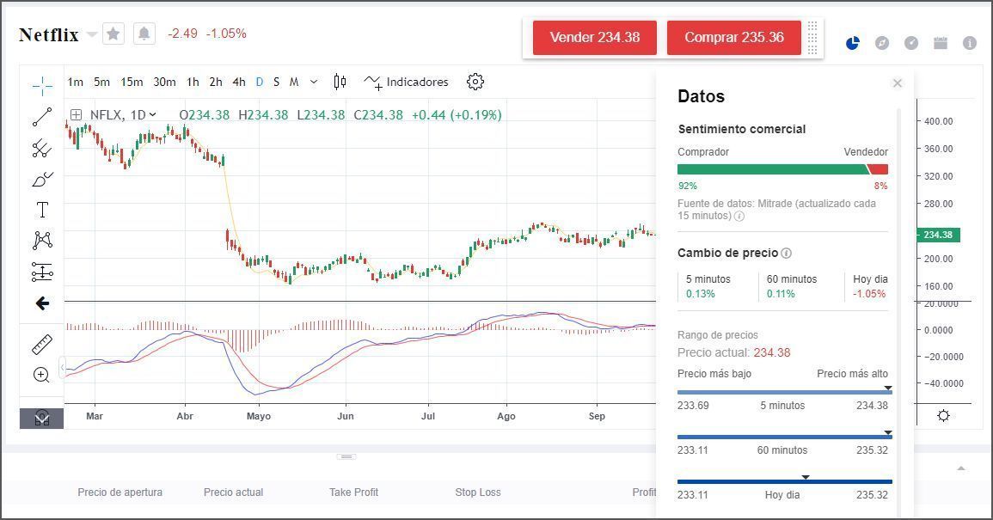Open the Netflix symbol dropdown
Screen dimensions: 993x520
click(89, 34)
